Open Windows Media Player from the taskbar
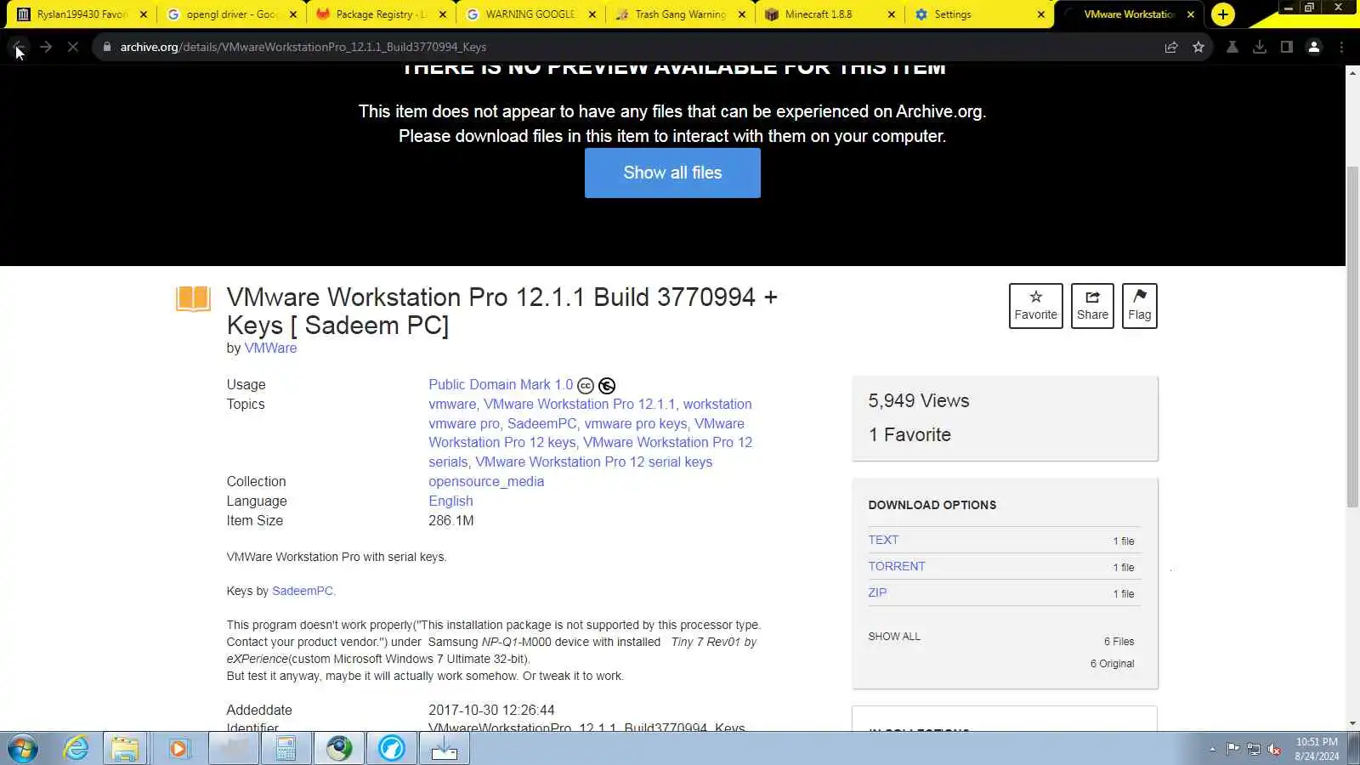The height and width of the screenshot is (765, 1360). (178, 749)
